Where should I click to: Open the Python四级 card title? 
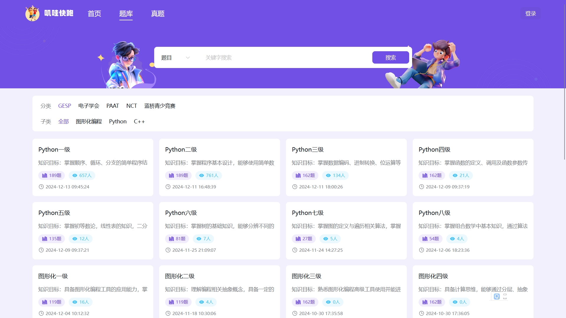pos(435,150)
